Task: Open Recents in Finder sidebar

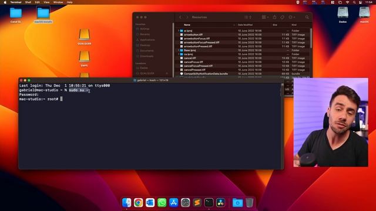Action: [145, 34]
